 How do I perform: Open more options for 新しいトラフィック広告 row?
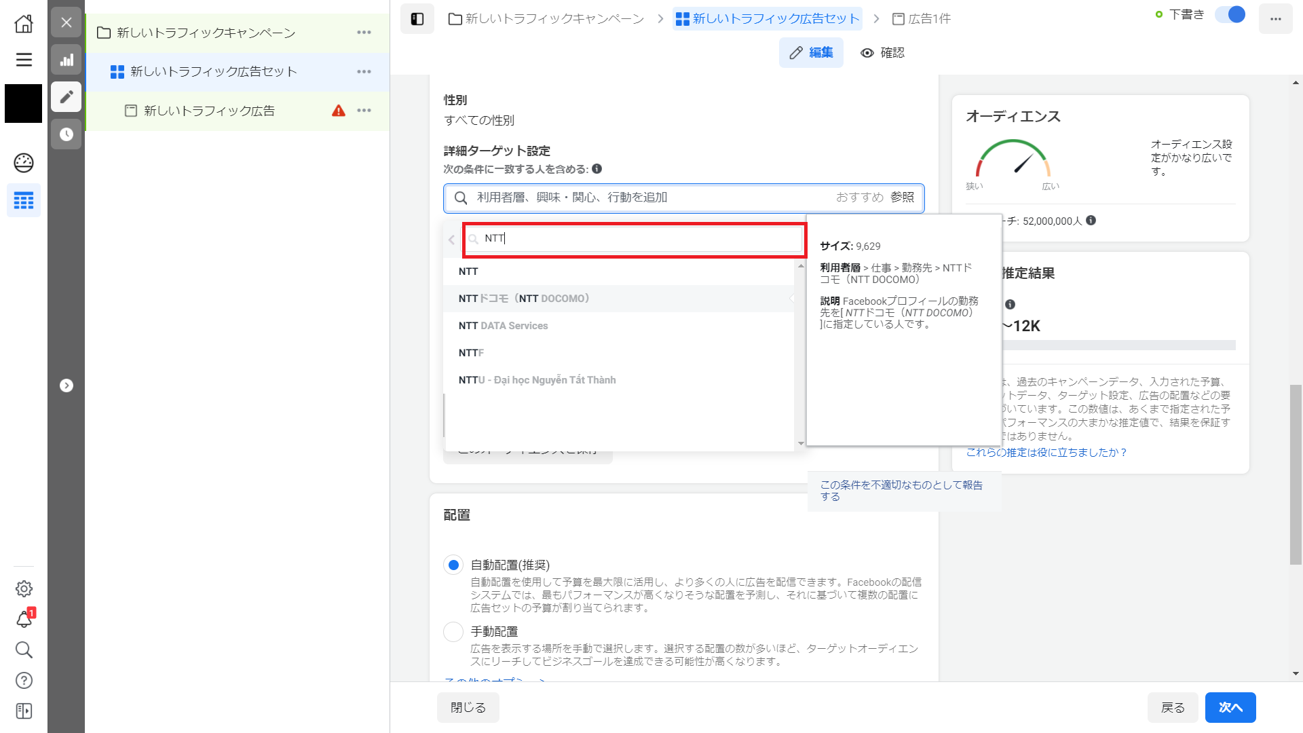coord(364,111)
